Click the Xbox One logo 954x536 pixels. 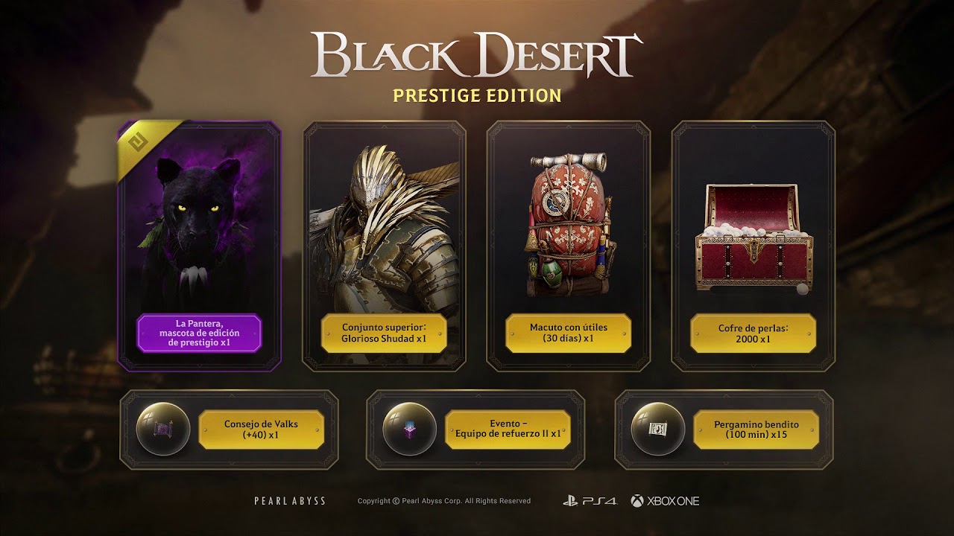click(665, 501)
